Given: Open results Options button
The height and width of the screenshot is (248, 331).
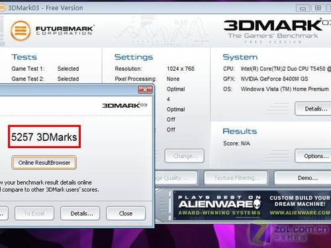Looking at the screenshot, I should tap(313, 156).
